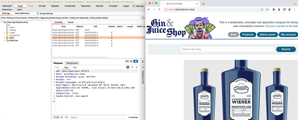Viewport: 298px width, 120px height.
Task: Close the Gin & Juice Shop tab
Action: 197,4
